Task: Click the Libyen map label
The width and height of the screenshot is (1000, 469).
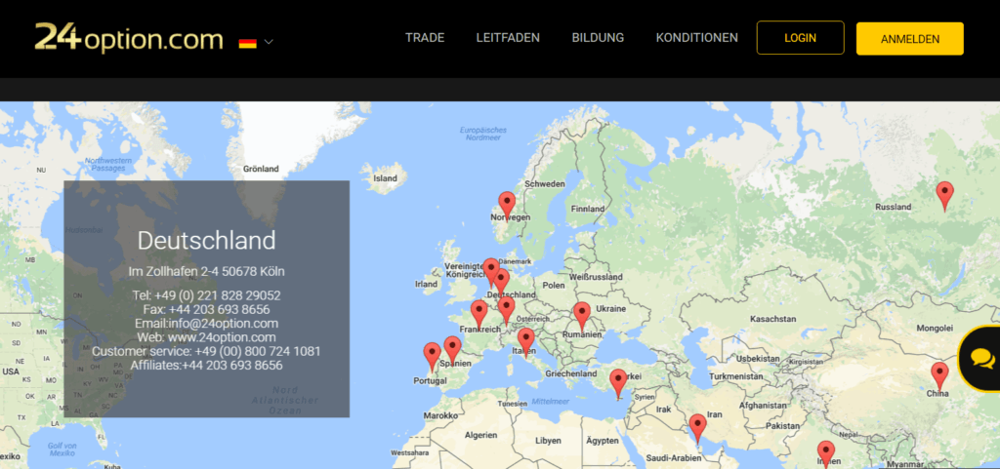Action: [x=548, y=441]
